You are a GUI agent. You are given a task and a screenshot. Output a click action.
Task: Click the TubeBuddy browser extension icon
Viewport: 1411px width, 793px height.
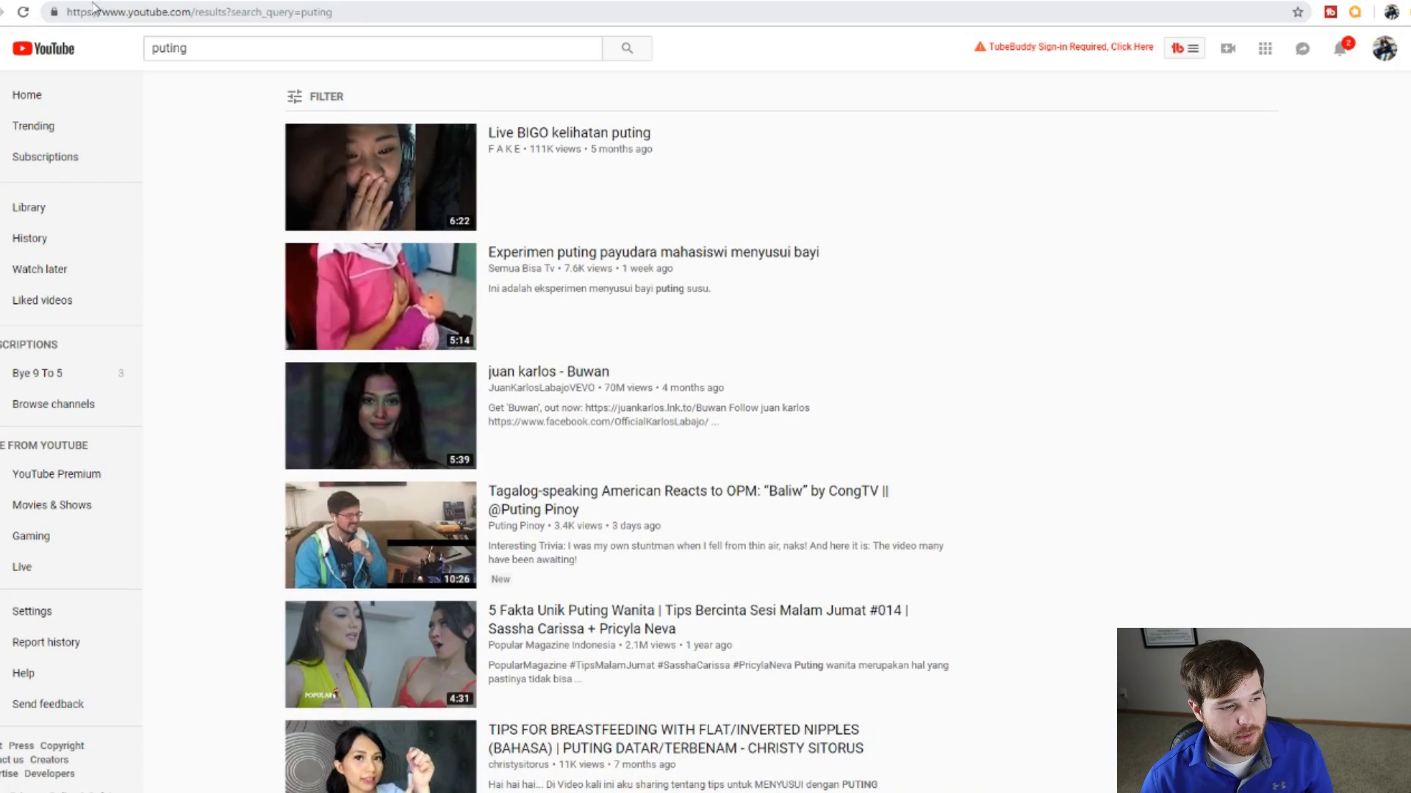pyautogui.click(x=1330, y=12)
